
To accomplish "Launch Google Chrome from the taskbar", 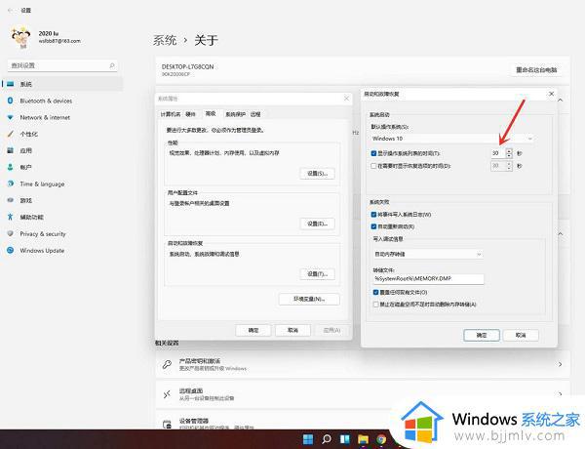I will [381, 439].
